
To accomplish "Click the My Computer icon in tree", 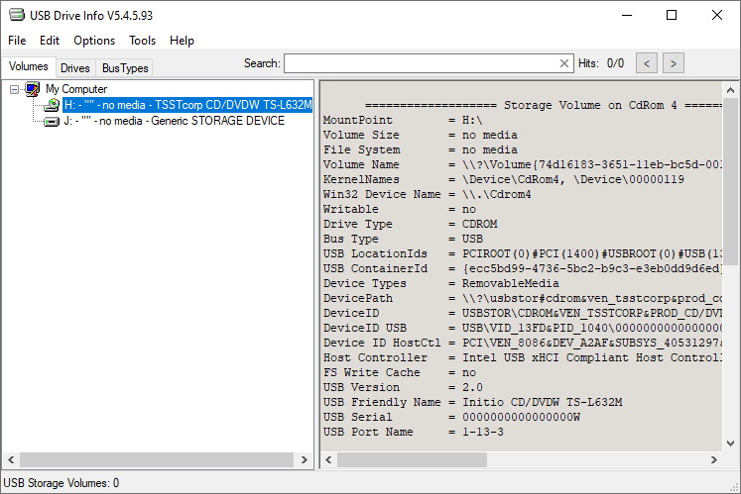I will pyautogui.click(x=34, y=89).
